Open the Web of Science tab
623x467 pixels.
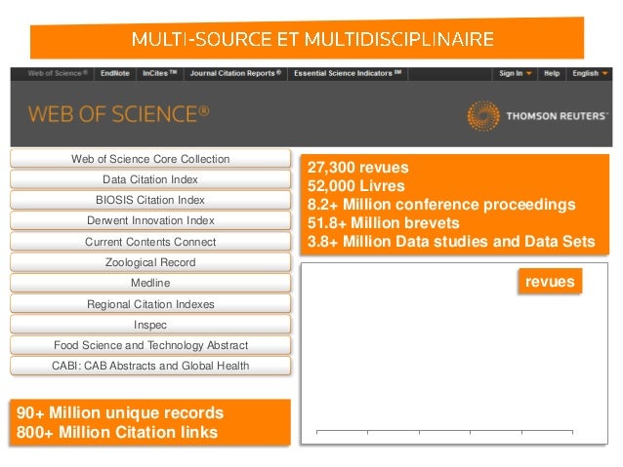58,73
